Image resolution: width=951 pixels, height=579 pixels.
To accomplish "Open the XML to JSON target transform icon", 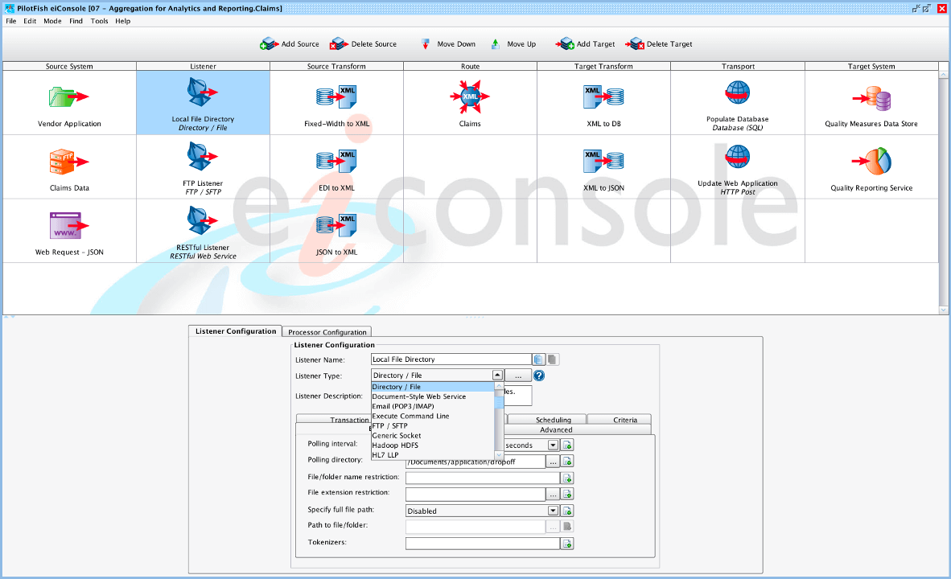I will pyautogui.click(x=603, y=162).
